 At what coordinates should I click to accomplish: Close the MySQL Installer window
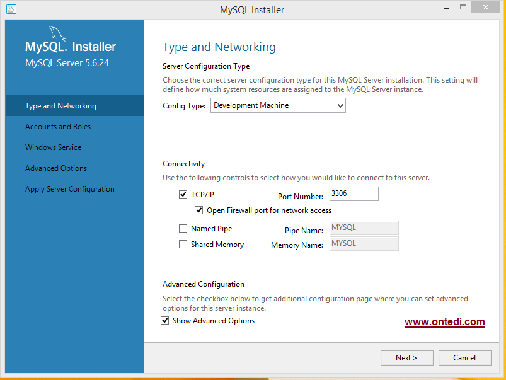485,7
